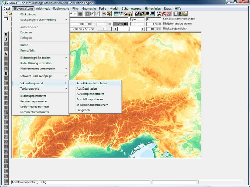Screen dimensions: 250x187
Task: Select 'Aus Tiff importieren' entry
Action: click(90, 99)
